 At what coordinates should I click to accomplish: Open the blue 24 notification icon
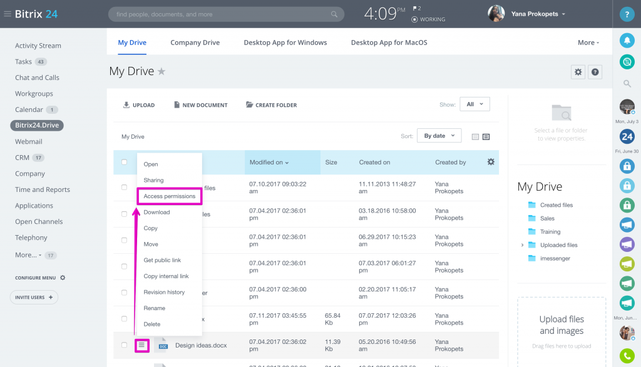[627, 136]
